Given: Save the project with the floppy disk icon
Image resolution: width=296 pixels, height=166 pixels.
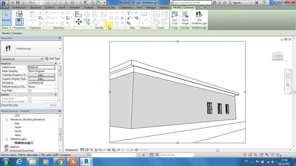Looking at the screenshot, I should (x=18, y=2).
